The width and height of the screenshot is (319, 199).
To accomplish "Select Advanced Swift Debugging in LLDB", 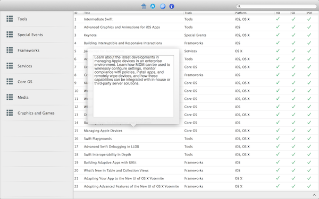I will pos(111,146).
